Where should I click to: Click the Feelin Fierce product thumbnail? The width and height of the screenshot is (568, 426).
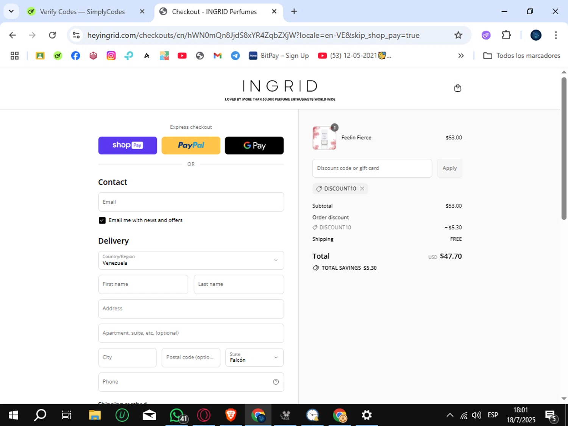coord(324,138)
